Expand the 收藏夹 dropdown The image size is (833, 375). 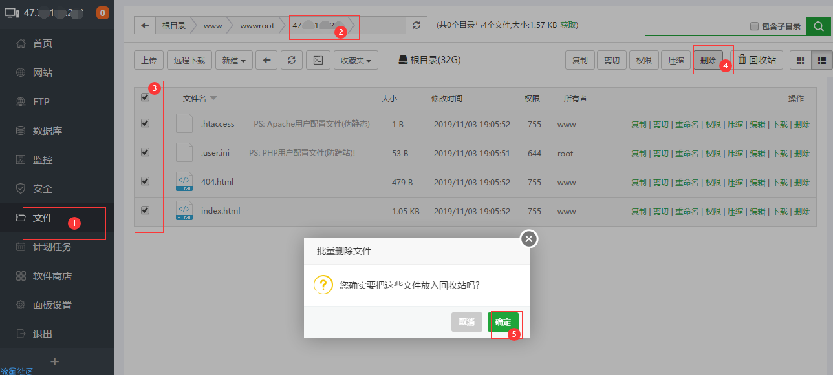356,60
